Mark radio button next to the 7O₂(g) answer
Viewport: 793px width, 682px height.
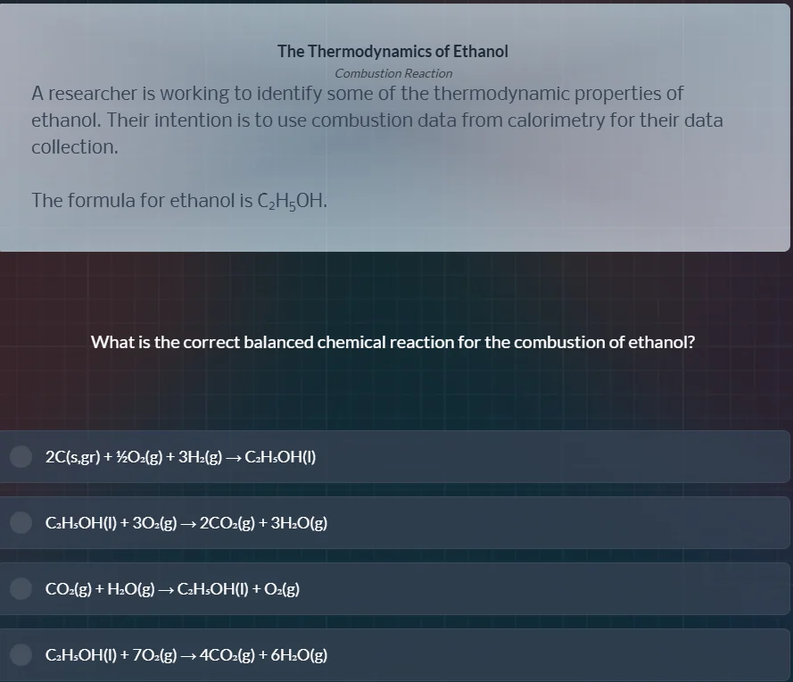(x=21, y=655)
